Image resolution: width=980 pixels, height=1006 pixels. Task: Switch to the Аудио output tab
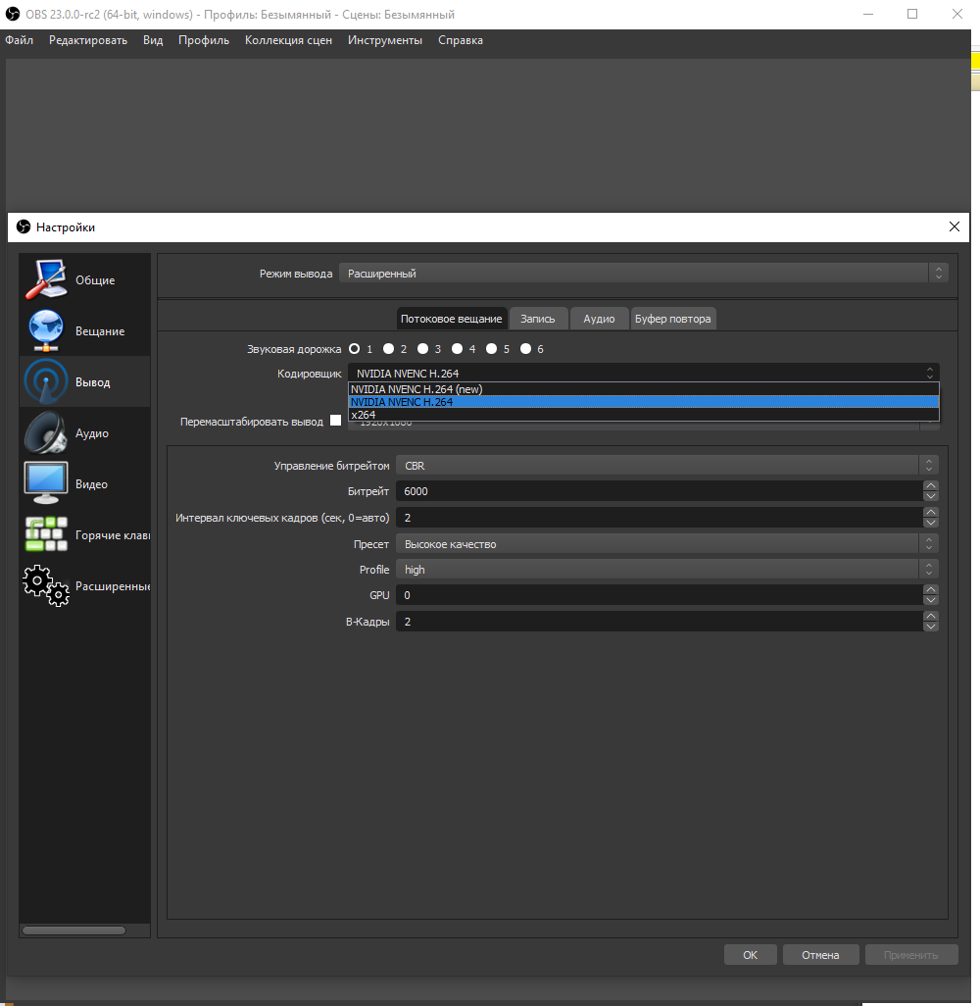pyautogui.click(x=599, y=319)
